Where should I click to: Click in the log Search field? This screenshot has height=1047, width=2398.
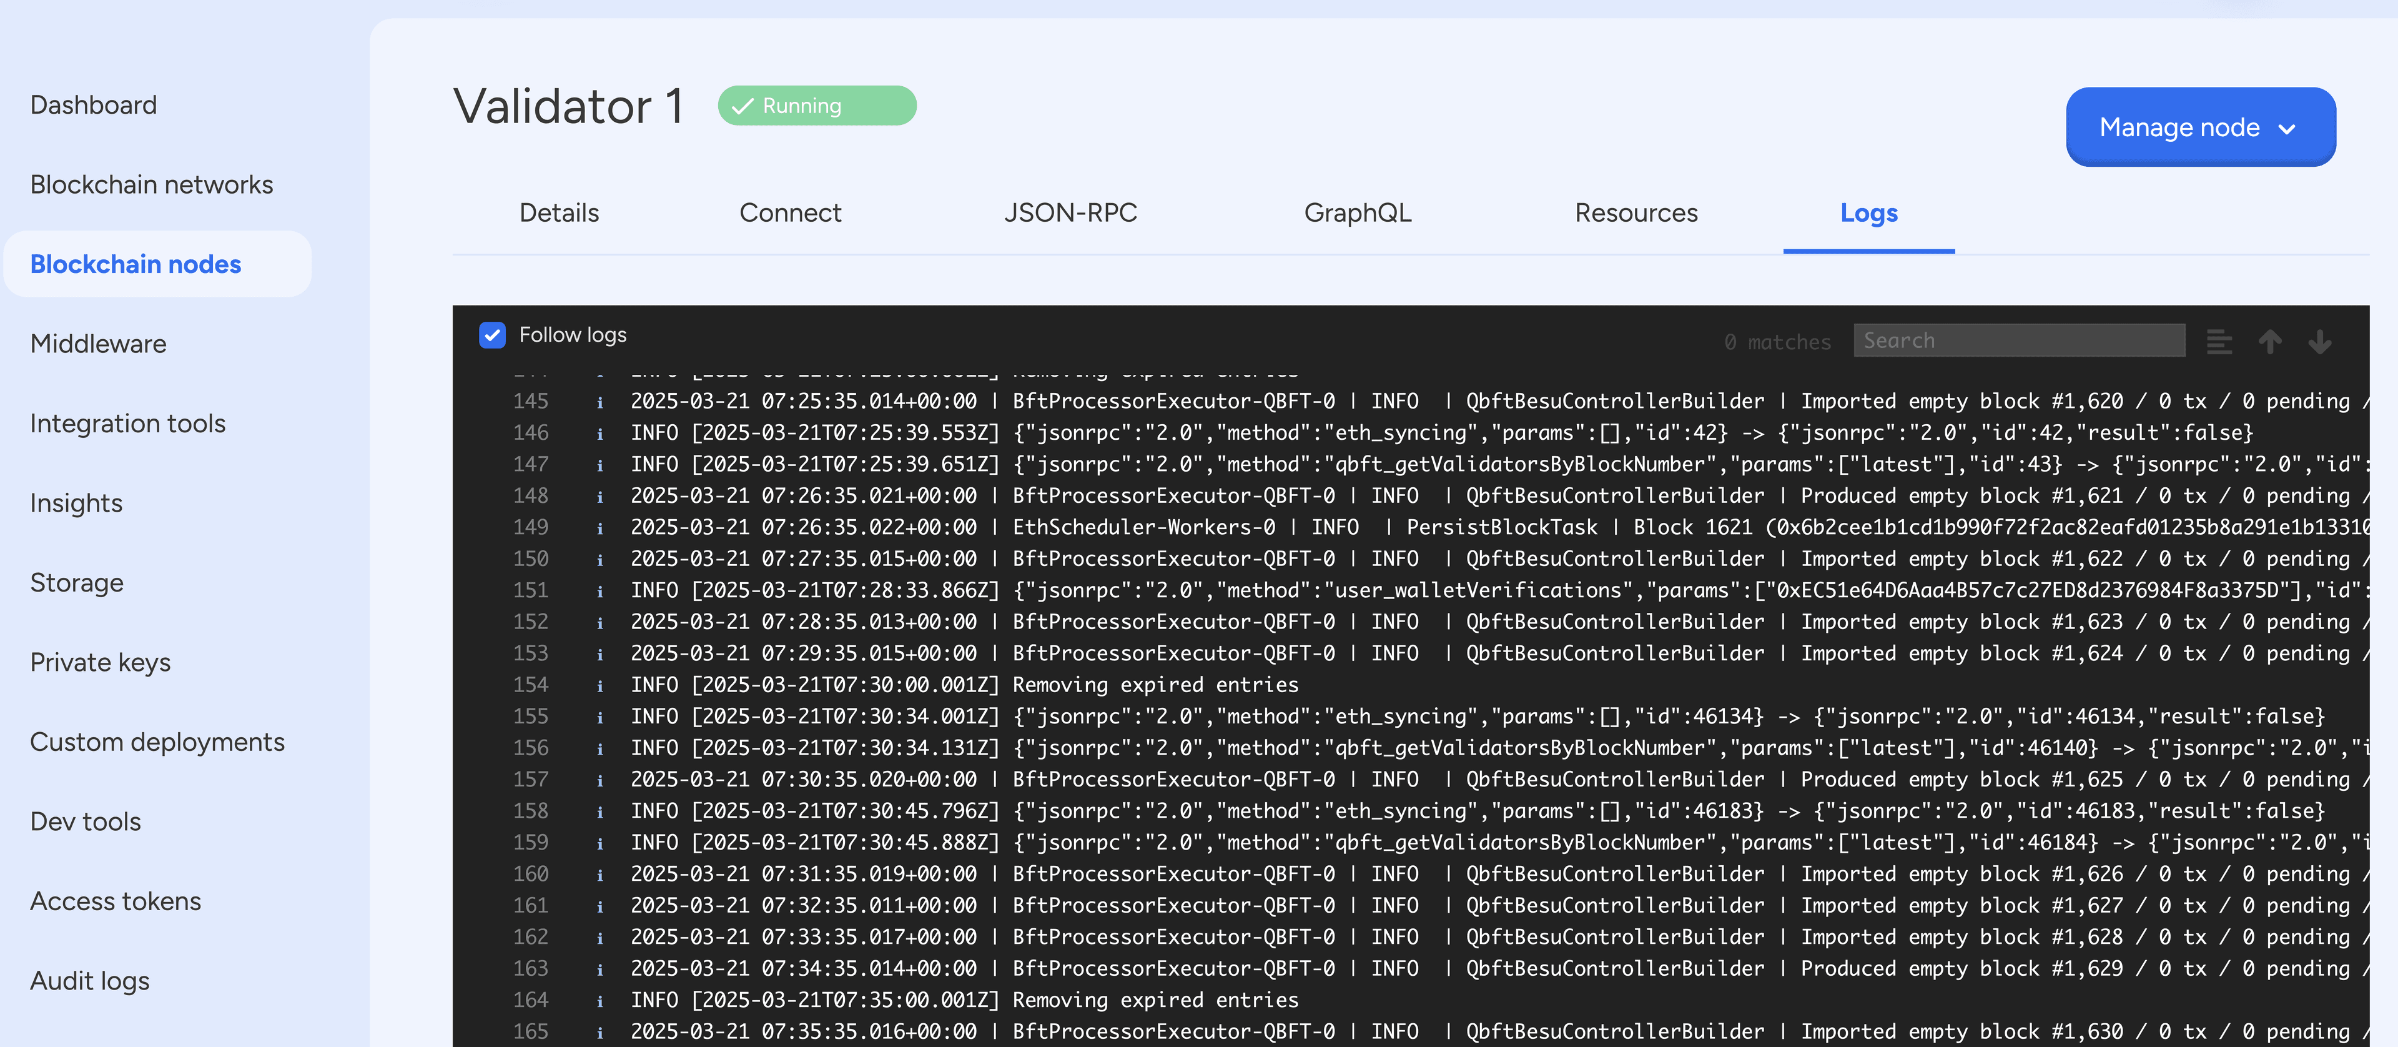click(2018, 341)
